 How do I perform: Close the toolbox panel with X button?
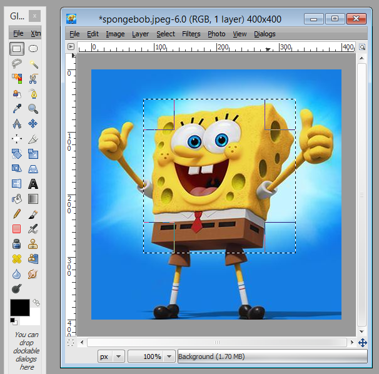coord(34,16)
